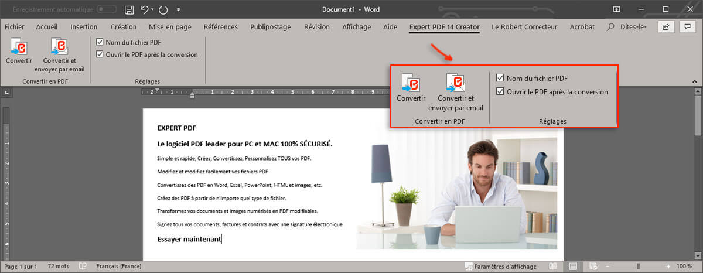Click the first-line indent marker on ruler
This screenshot has height=273, width=703.
tap(156, 90)
